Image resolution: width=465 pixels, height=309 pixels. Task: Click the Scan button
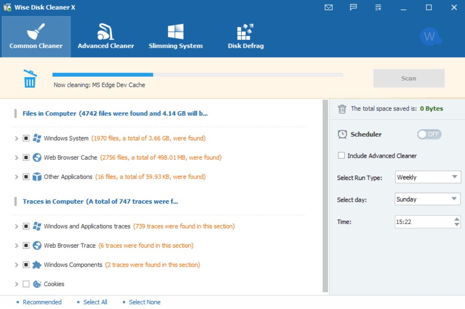409,78
